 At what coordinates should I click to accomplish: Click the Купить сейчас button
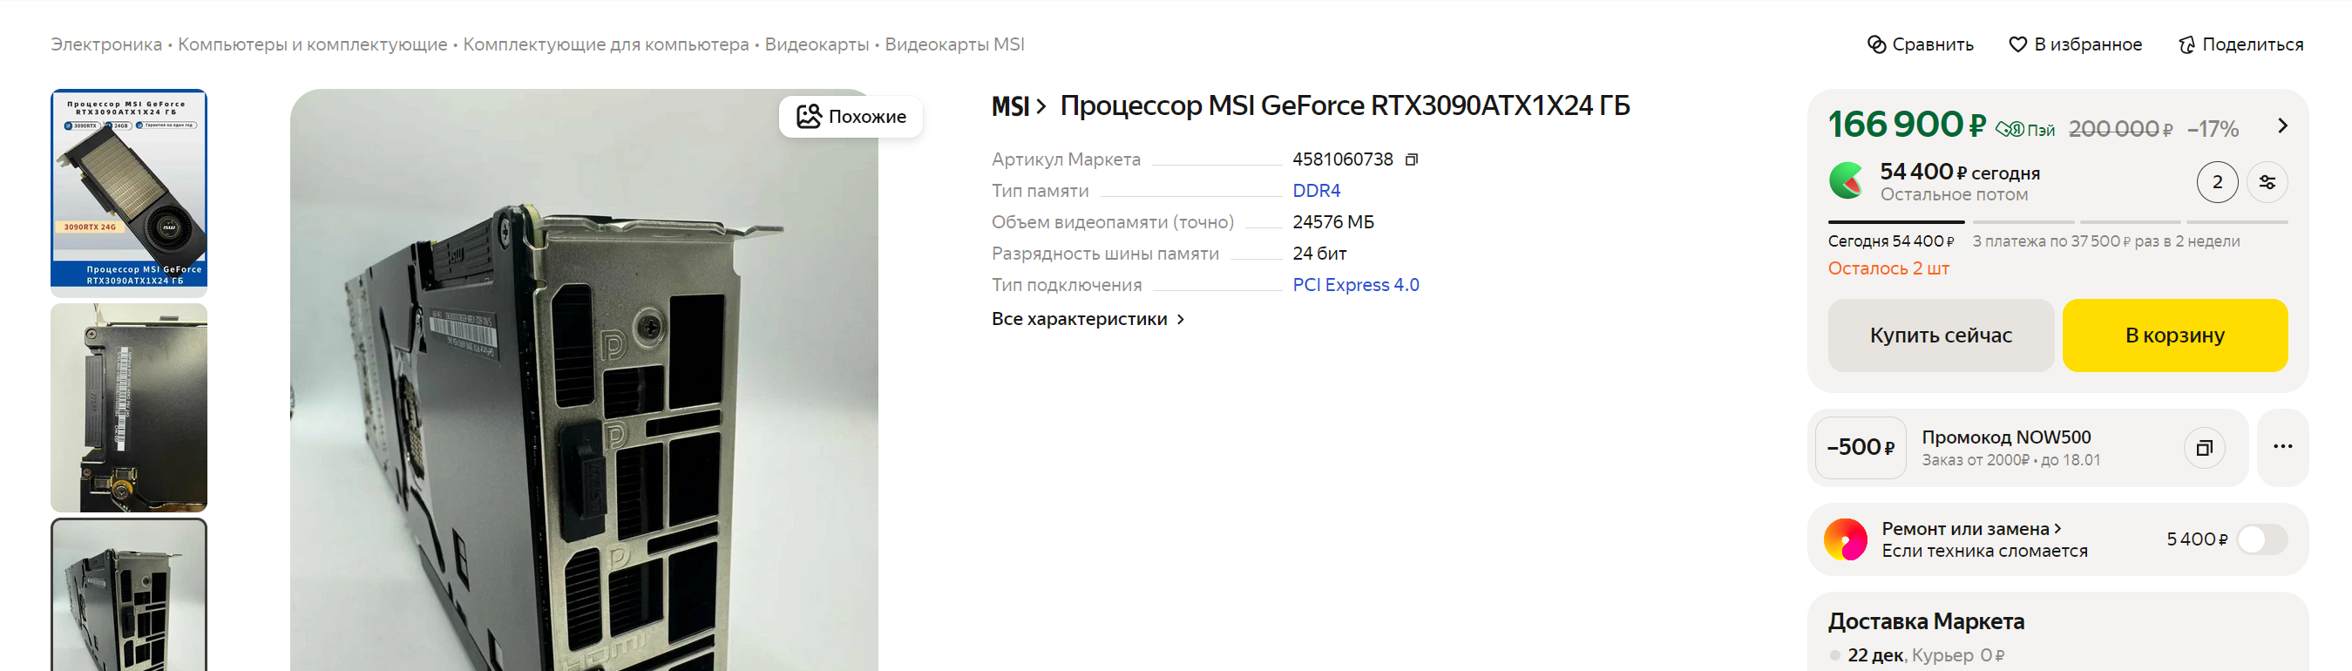[1940, 335]
